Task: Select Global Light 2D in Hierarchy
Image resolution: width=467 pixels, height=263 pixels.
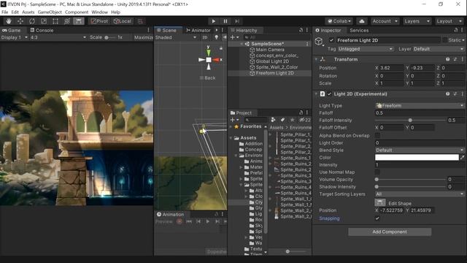Action: [x=272, y=61]
